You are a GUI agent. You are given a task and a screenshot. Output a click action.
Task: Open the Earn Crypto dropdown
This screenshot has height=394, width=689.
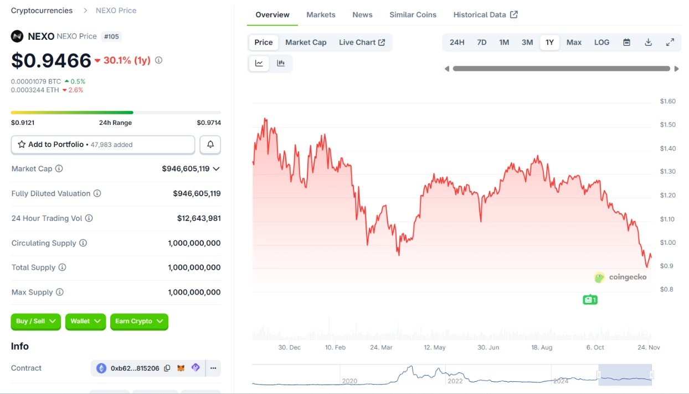pyautogui.click(x=139, y=322)
